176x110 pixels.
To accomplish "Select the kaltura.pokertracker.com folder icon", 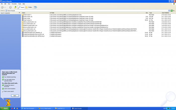I will (x=23, y=22).
